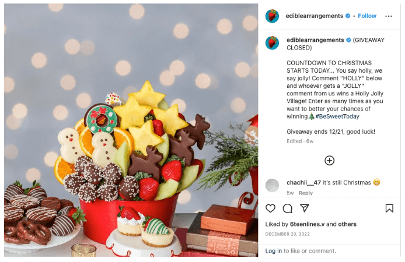Click the fruit arrangement post photo
This screenshot has height=262, width=405.
coord(131,130)
